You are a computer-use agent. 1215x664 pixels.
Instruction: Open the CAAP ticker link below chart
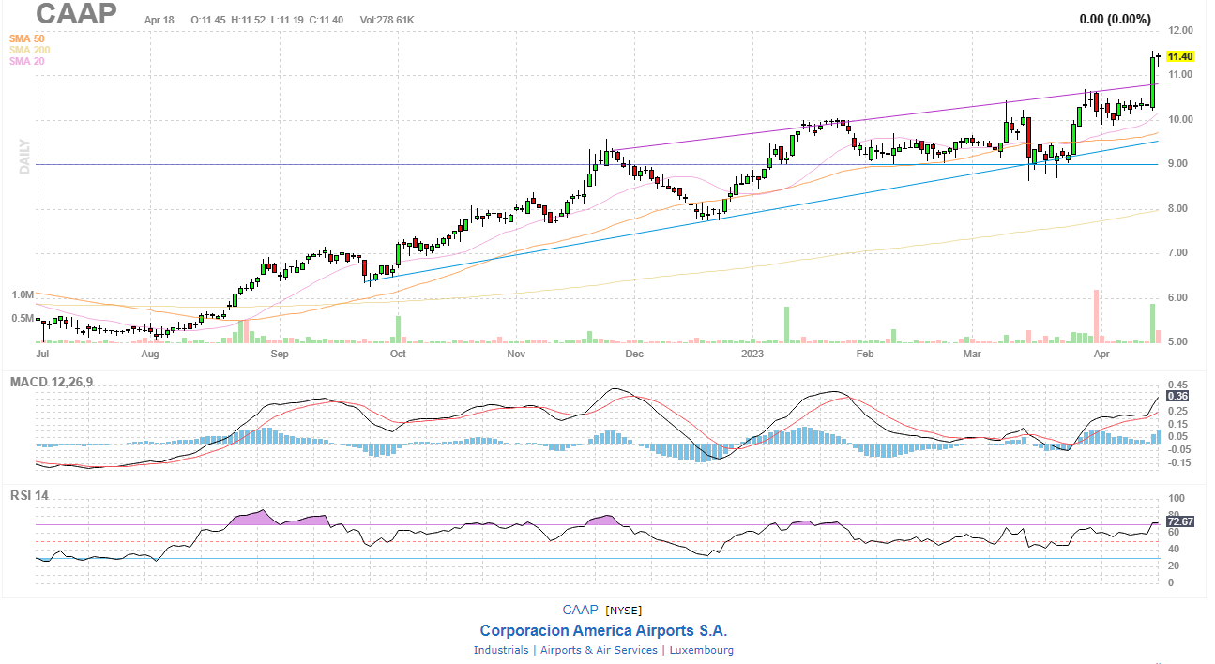pyautogui.click(x=581, y=611)
